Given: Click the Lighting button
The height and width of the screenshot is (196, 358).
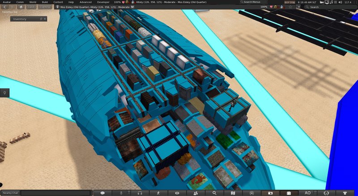Looking at the screenshot, I should coord(44,7).
